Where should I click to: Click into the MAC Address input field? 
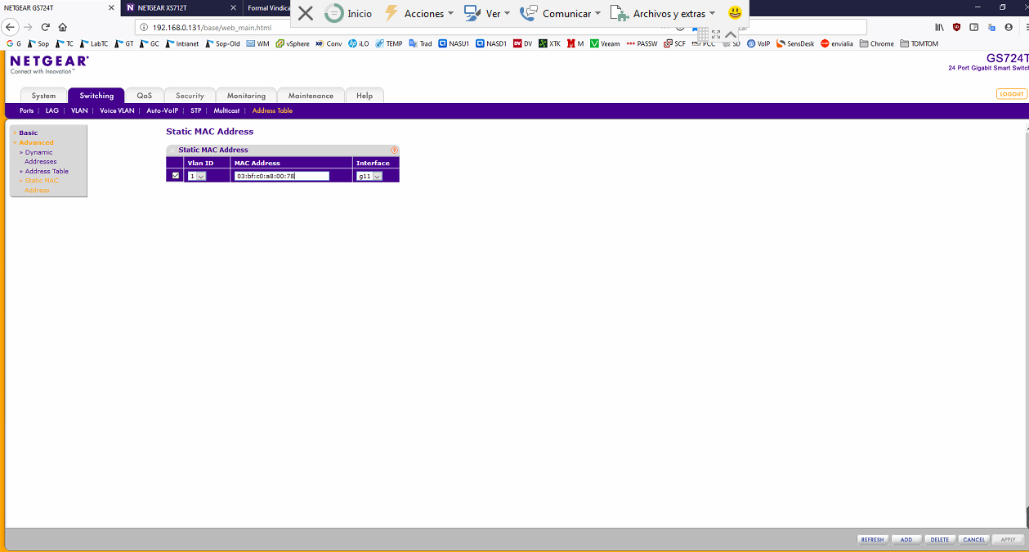[x=281, y=176]
